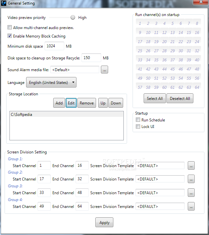Click Edit storage location button
Viewport: 209px width, 235px height.
coord(71,103)
